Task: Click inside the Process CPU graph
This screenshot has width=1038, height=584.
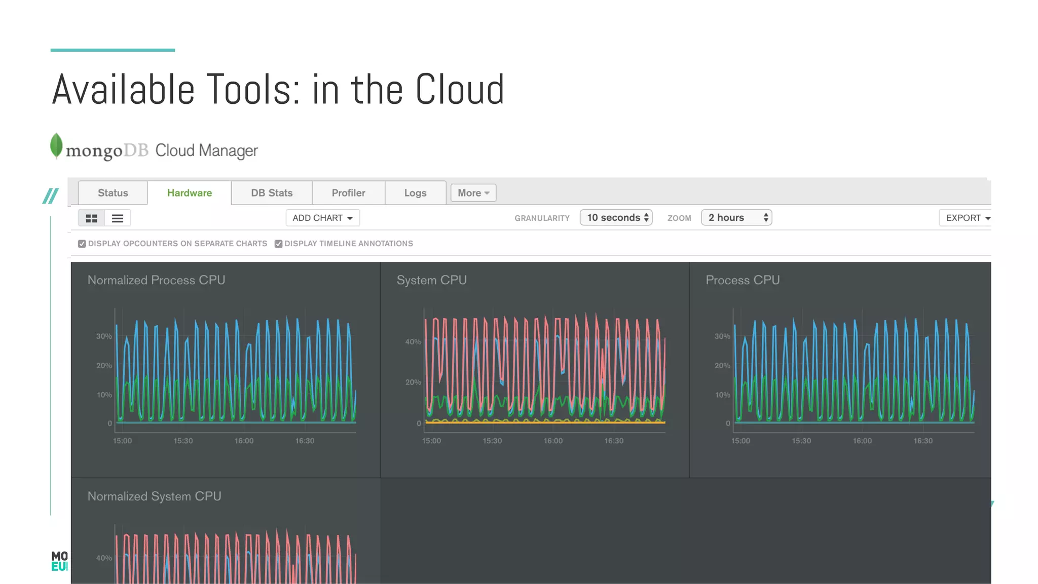Action: (854, 370)
